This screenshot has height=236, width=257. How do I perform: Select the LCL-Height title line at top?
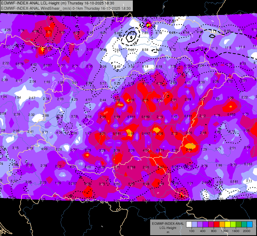pyautogui.click(x=57, y=3)
